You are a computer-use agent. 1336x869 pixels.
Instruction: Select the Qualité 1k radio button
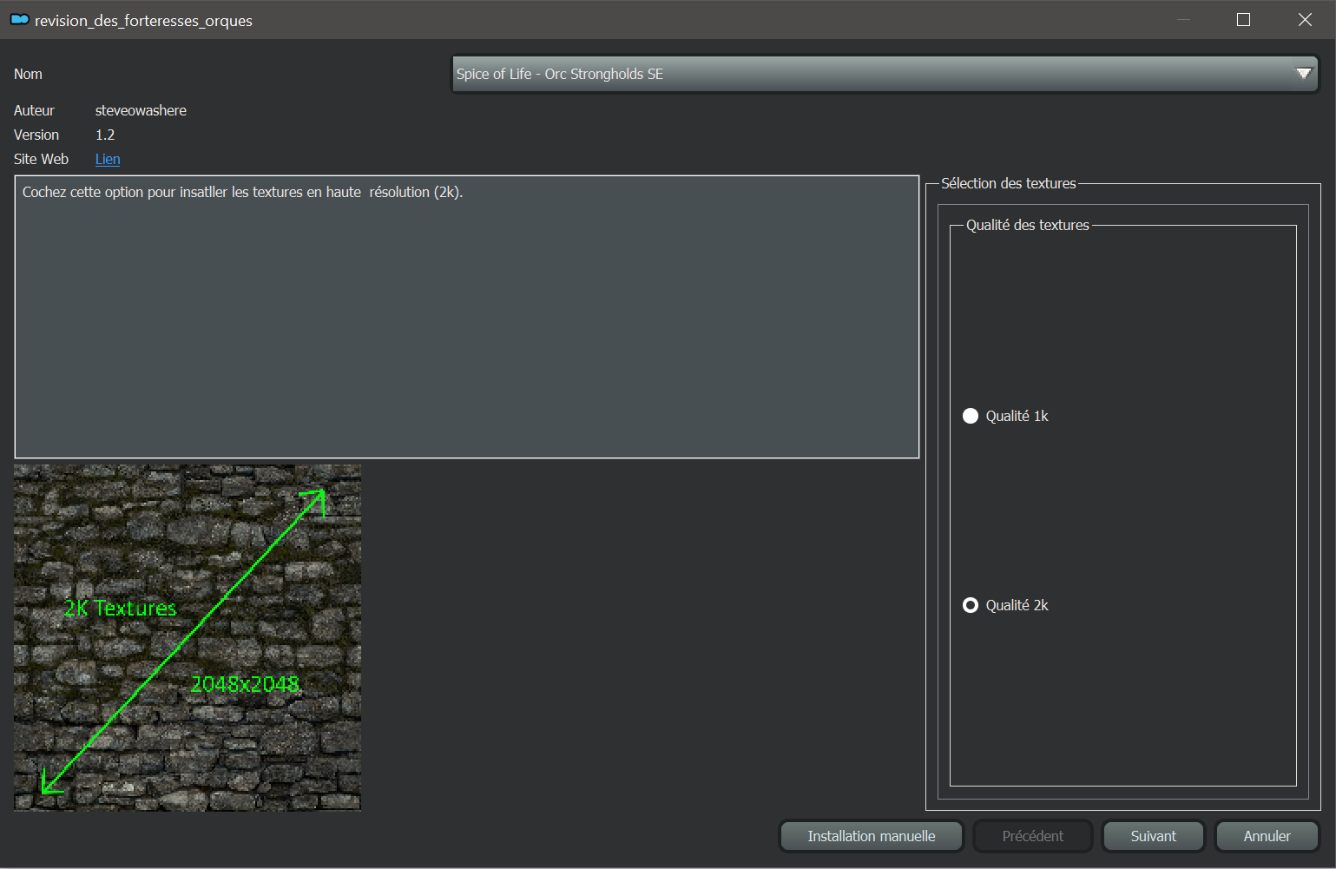pos(971,416)
